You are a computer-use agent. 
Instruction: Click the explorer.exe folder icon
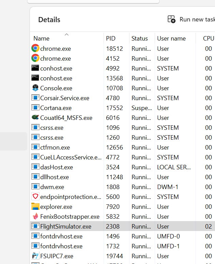pos(35,207)
